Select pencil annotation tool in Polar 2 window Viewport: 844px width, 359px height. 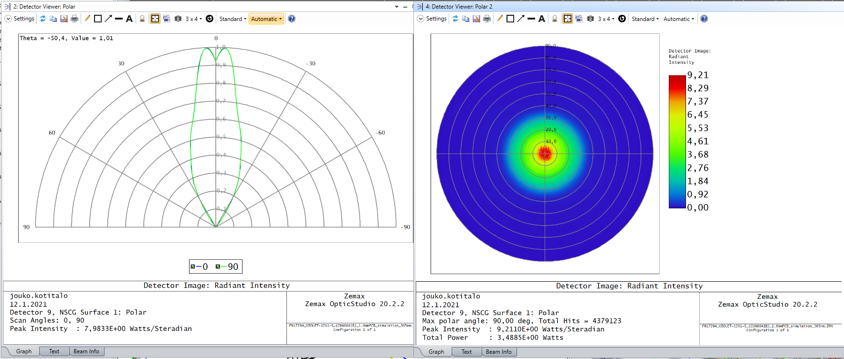click(500, 19)
